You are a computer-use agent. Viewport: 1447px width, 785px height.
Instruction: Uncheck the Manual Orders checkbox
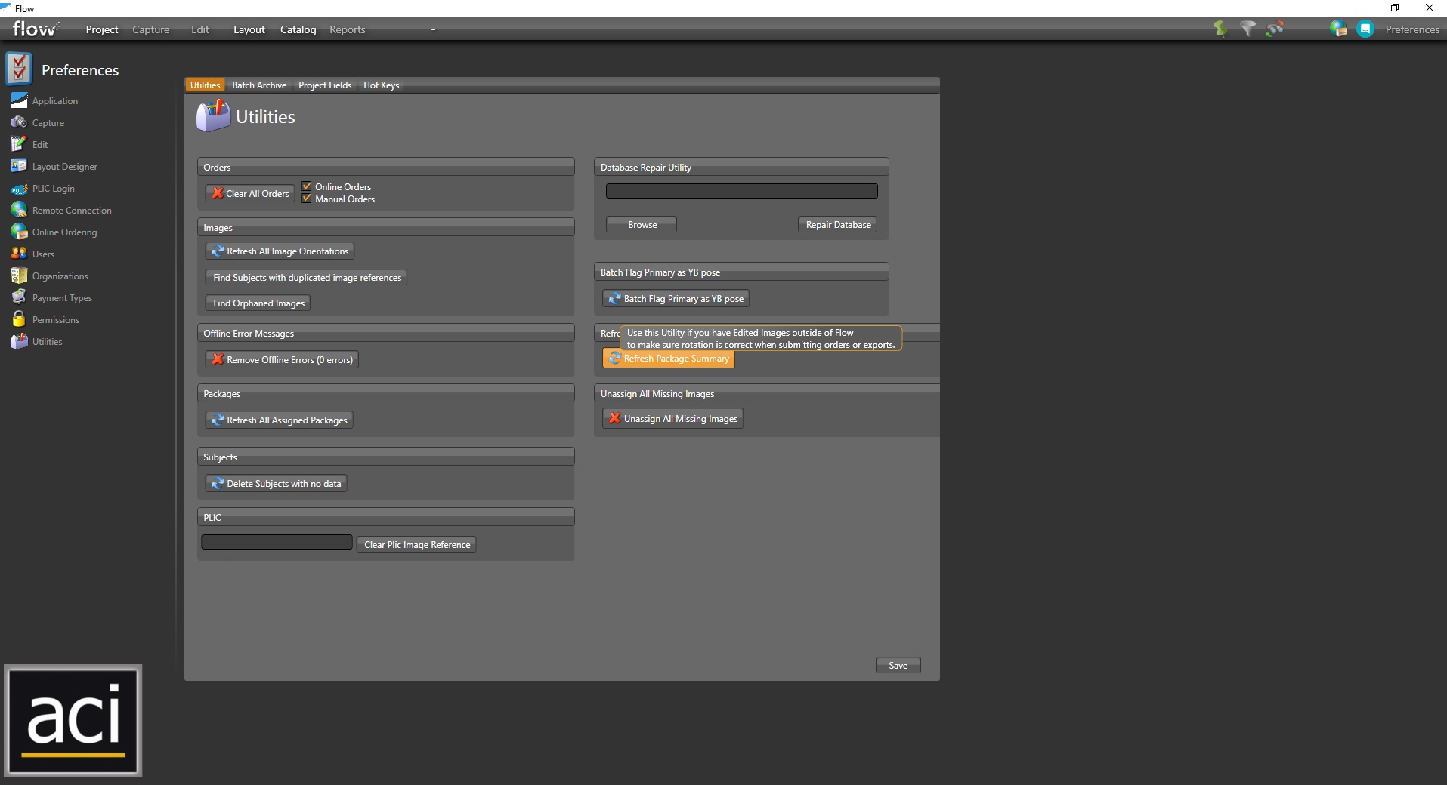[x=307, y=199]
